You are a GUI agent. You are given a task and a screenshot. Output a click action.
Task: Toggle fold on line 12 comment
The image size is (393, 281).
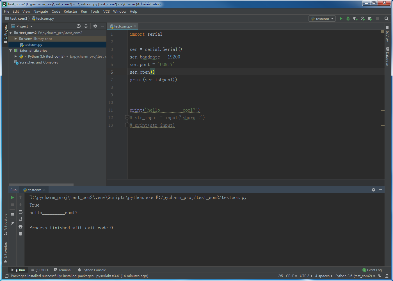point(127,117)
